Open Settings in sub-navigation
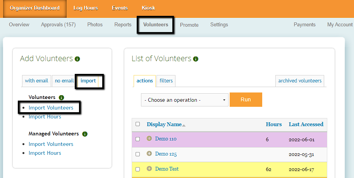 tap(219, 25)
